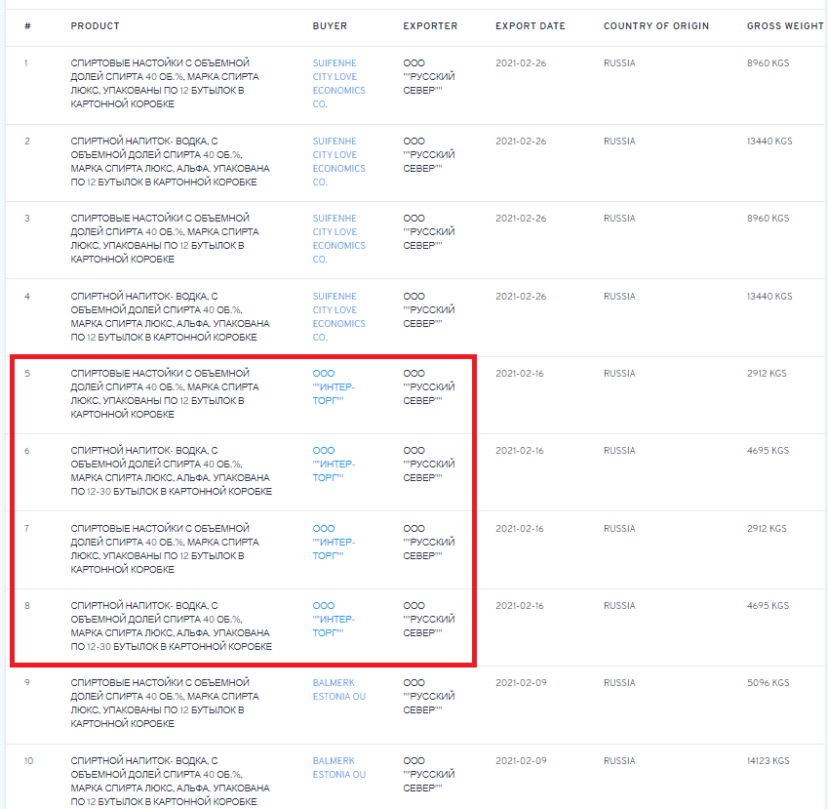Open Balmerk Estonia OU link in row 10
Viewport: 828px width, 809px height.
click(x=338, y=767)
